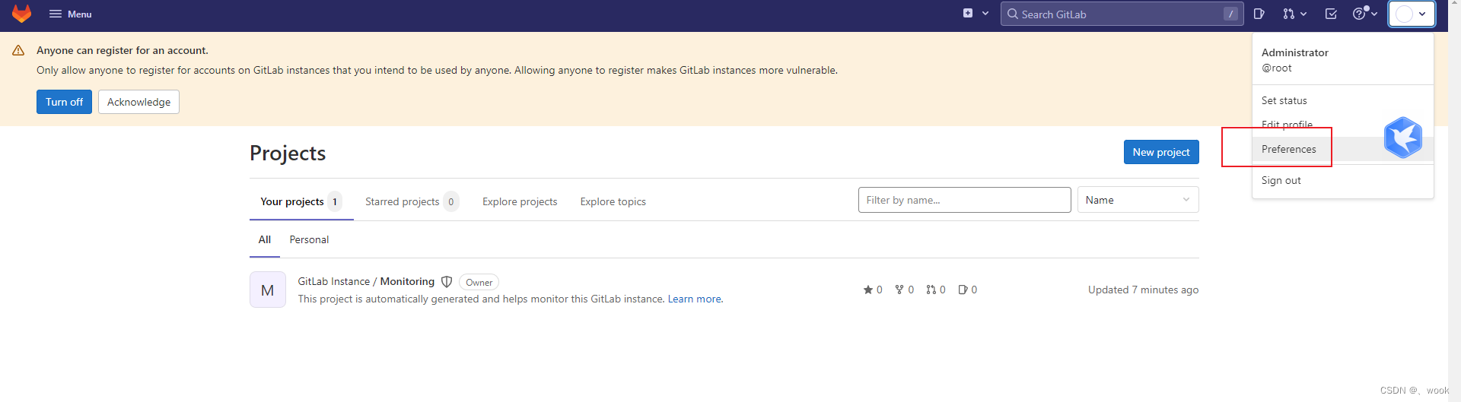Click the Your projects count badge 1

coord(335,201)
